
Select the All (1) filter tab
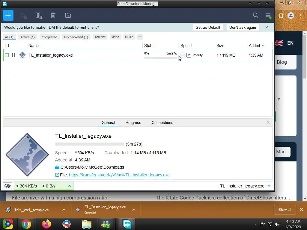click(9, 37)
